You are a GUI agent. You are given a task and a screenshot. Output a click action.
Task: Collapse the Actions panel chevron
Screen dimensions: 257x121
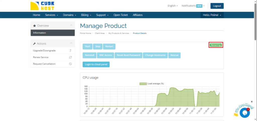click(x=71, y=43)
